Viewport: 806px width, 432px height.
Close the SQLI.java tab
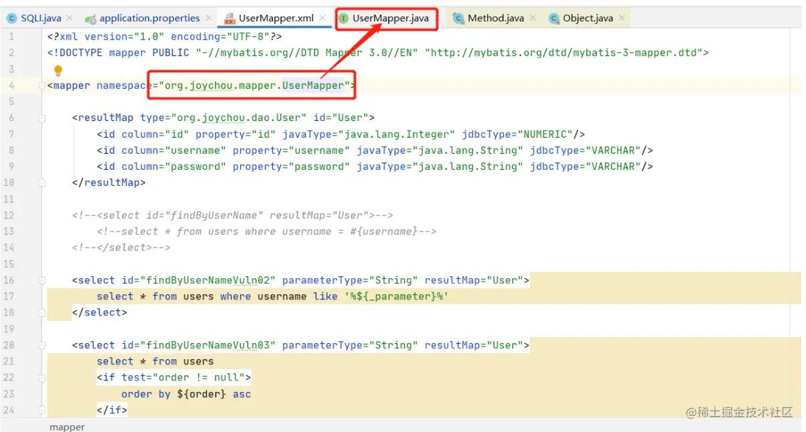(68, 18)
